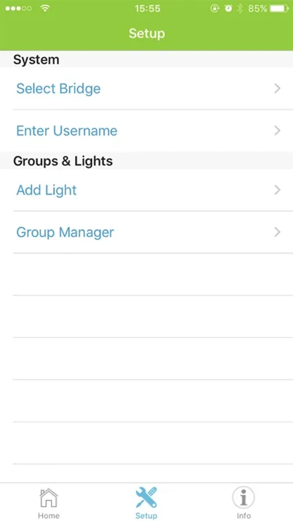
Task: Tap the Group Manager chevron arrow
Action: [277, 232]
